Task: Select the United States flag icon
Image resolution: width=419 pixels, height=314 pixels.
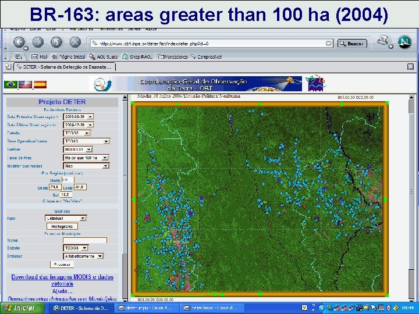Action: tap(25, 84)
